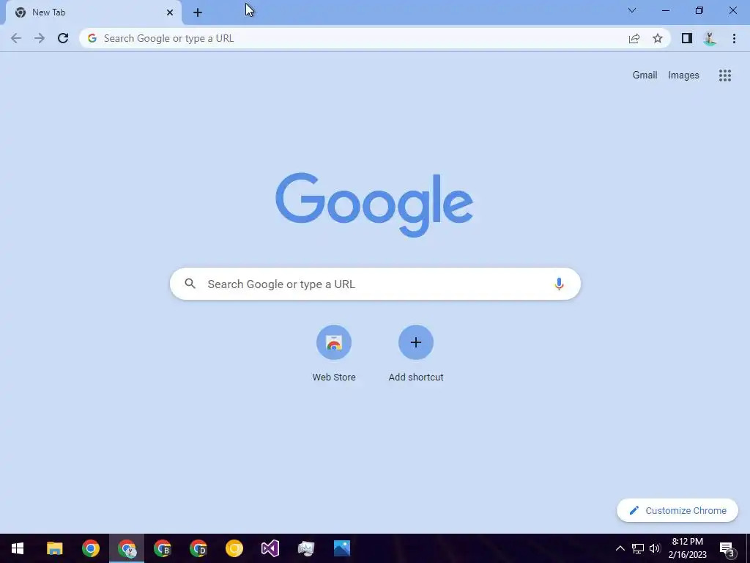Open Chrome Dev icon in taskbar
The height and width of the screenshot is (563, 750).
coord(198,548)
